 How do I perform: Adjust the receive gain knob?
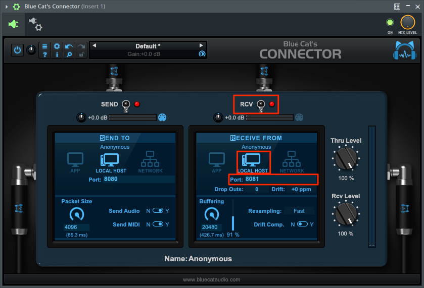point(218,118)
